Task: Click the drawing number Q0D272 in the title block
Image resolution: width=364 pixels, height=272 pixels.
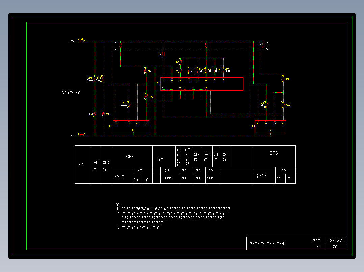Action: point(336,240)
